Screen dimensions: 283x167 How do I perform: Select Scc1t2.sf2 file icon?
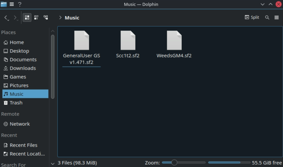(x=128, y=40)
